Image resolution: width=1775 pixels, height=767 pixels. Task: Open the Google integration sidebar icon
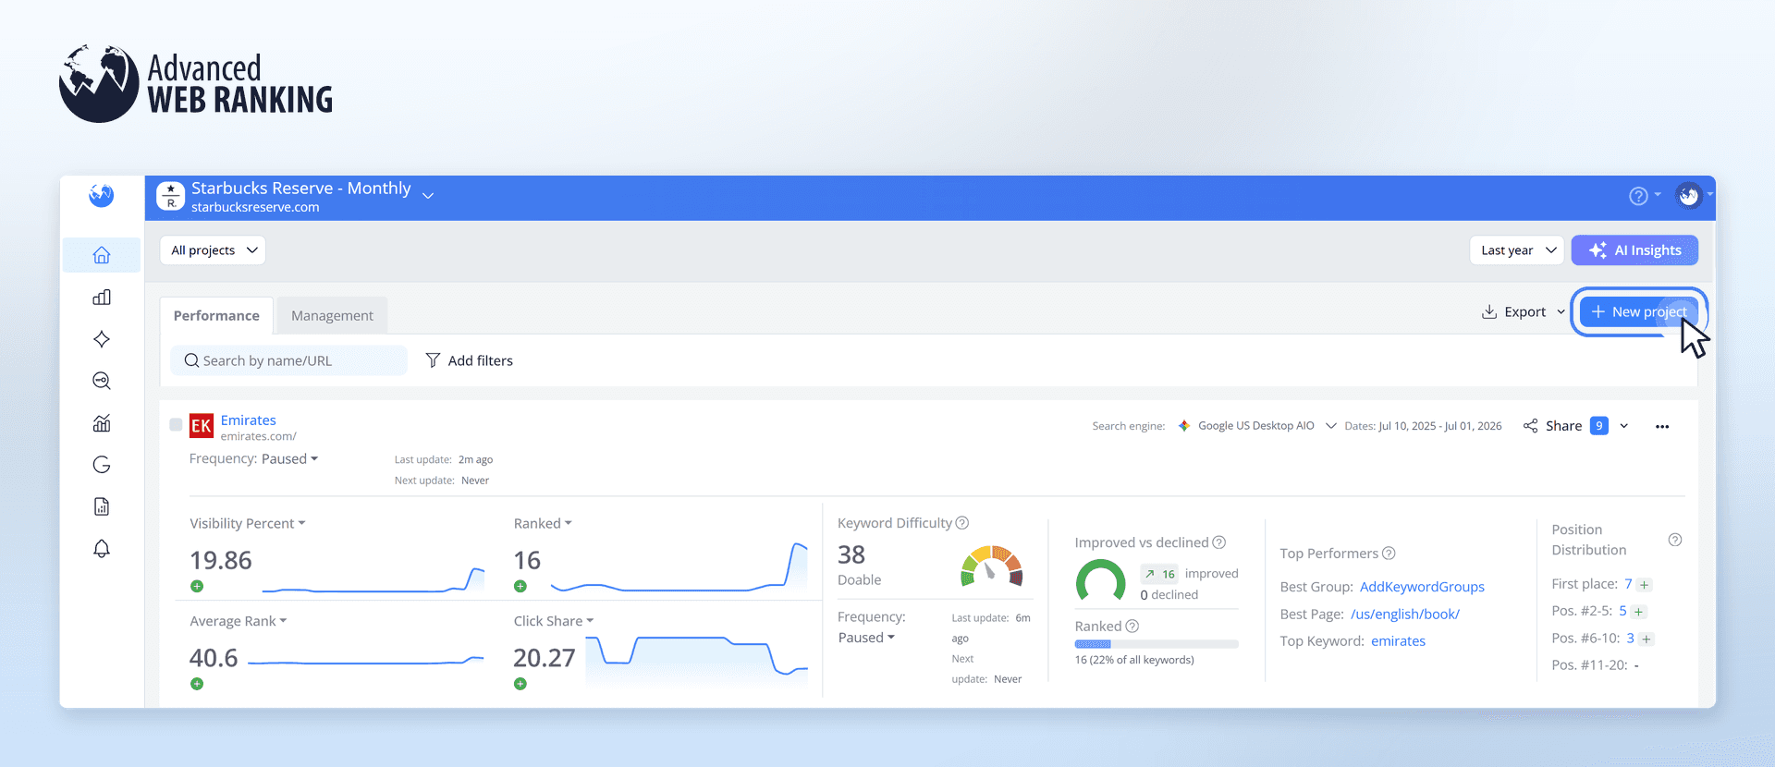(x=102, y=465)
